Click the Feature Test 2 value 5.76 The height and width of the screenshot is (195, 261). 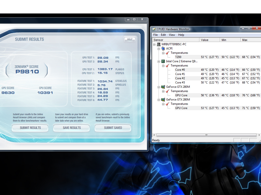(101, 85)
